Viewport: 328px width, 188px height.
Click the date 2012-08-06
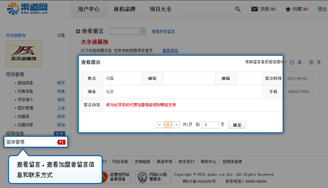(297, 79)
